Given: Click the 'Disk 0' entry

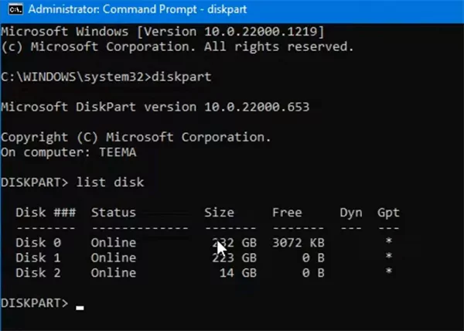Looking at the screenshot, I should click(x=39, y=243).
